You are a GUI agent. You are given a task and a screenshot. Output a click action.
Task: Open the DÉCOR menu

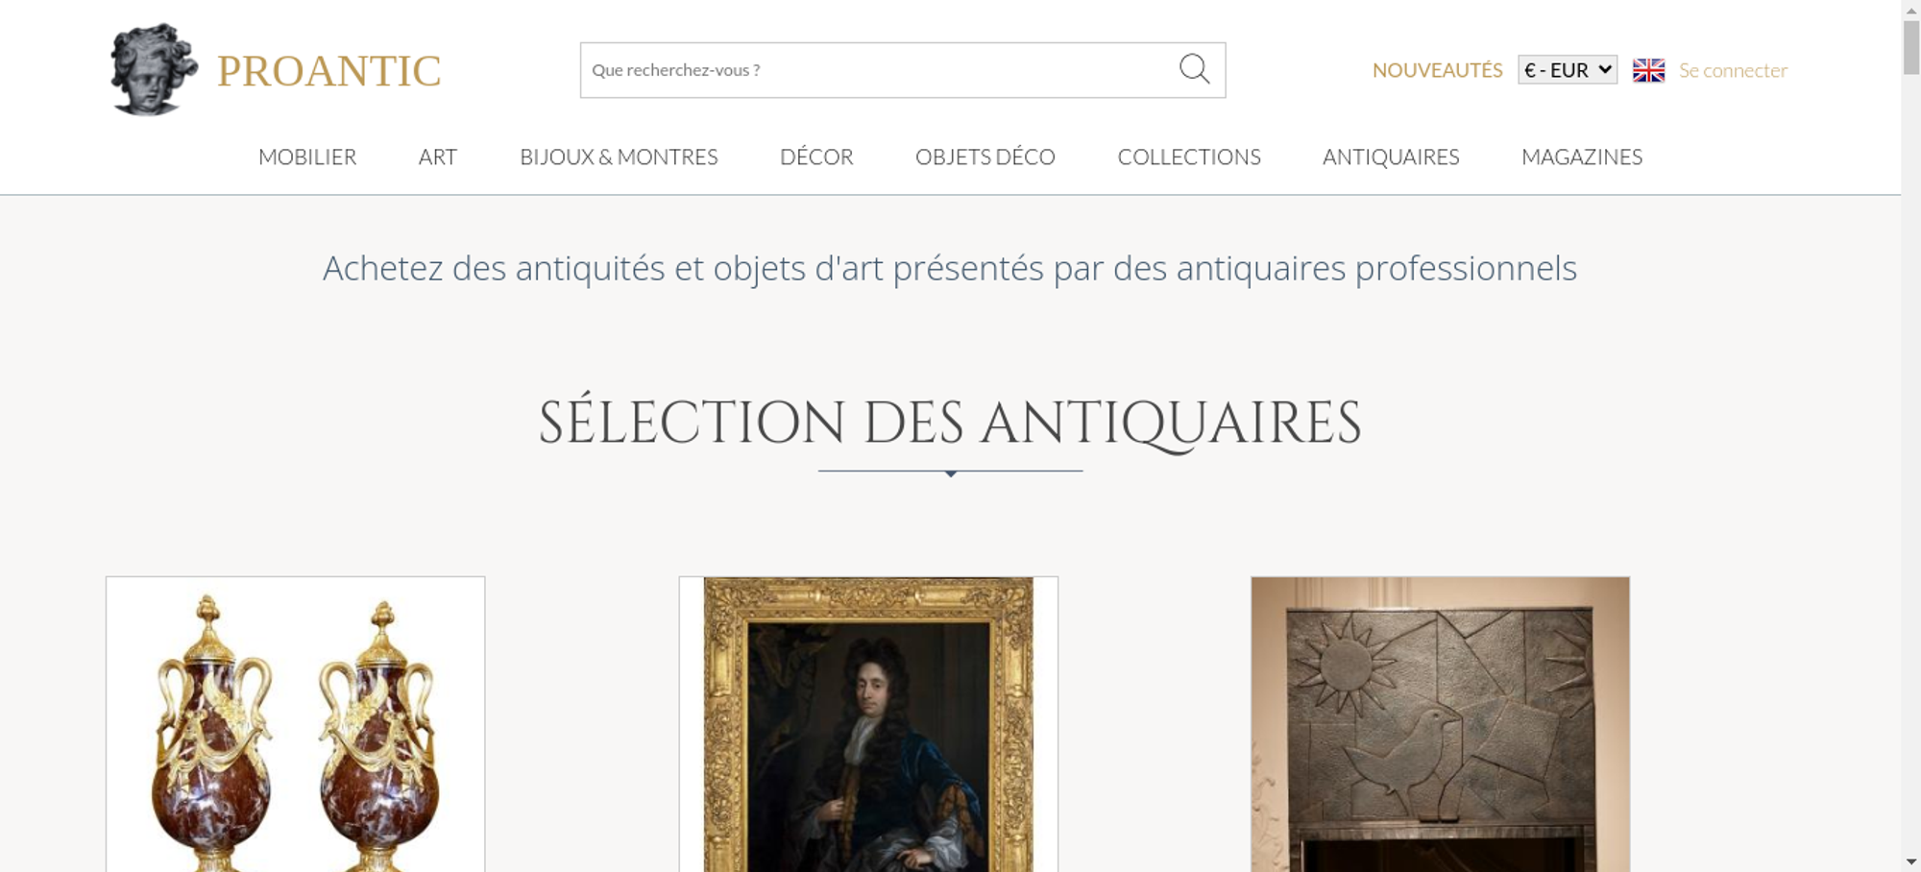(x=816, y=157)
